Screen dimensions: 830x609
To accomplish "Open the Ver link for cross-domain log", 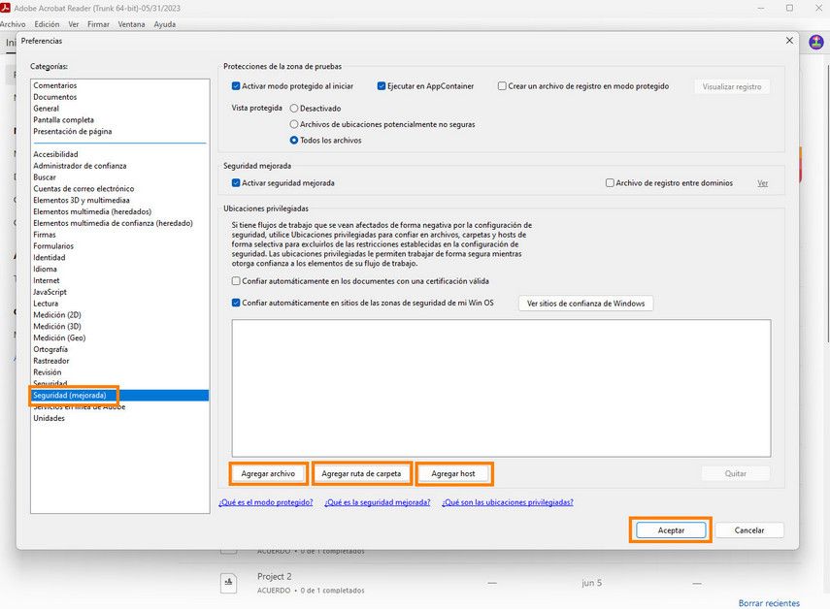I will (762, 183).
